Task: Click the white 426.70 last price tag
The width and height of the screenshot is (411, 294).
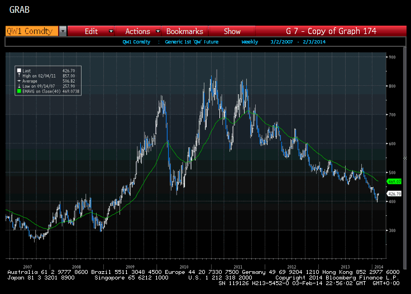Action: coord(394,194)
